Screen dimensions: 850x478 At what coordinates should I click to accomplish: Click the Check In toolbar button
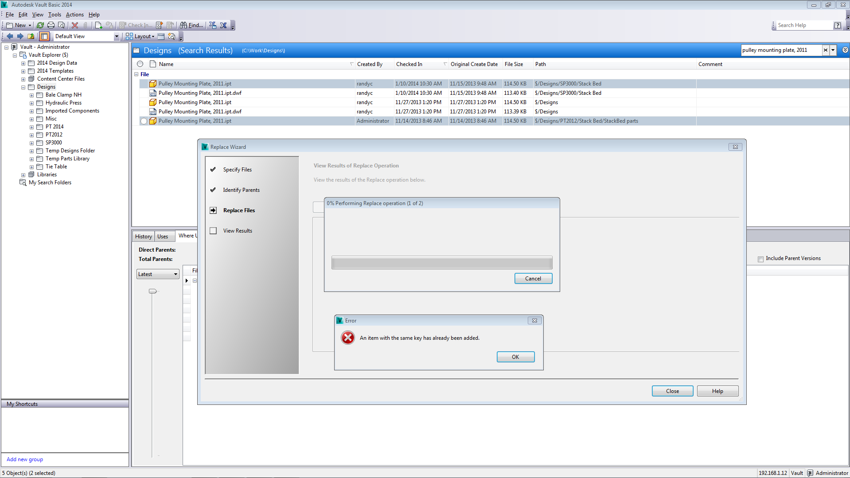[136, 25]
